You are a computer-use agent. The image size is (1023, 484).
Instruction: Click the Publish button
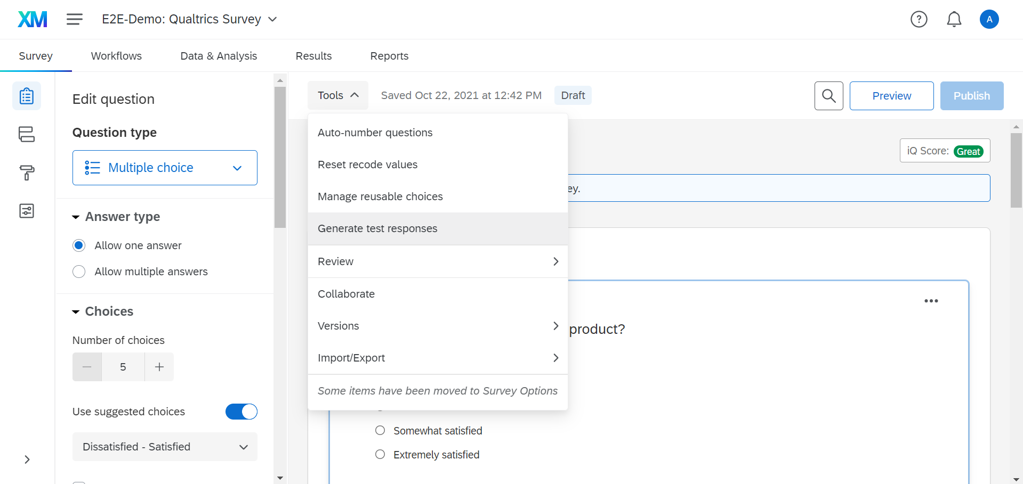click(x=971, y=96)
